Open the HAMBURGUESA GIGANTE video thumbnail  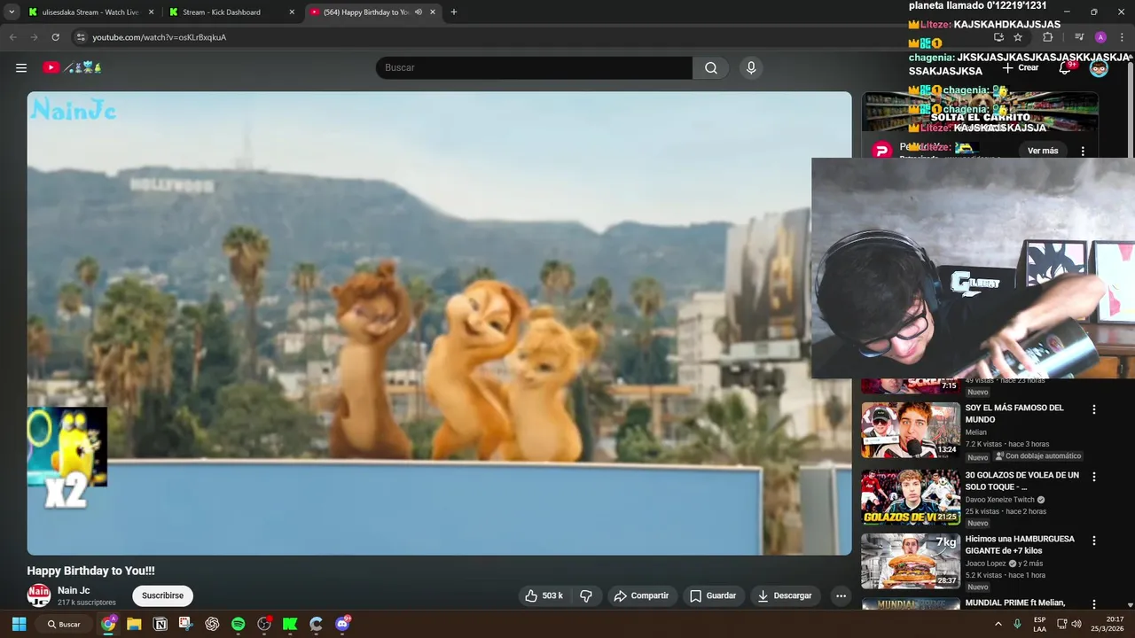(x=911, y=561)
